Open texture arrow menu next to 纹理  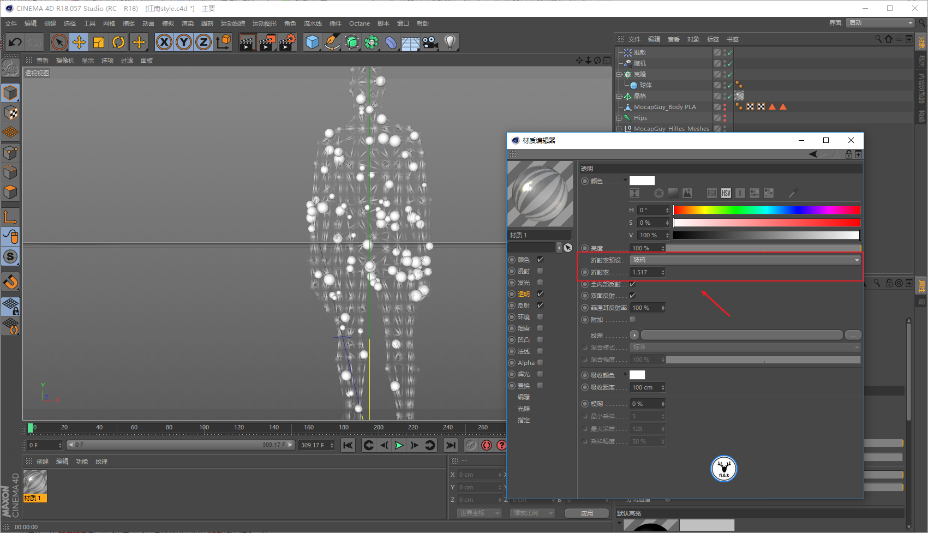(x=634, y=335)
